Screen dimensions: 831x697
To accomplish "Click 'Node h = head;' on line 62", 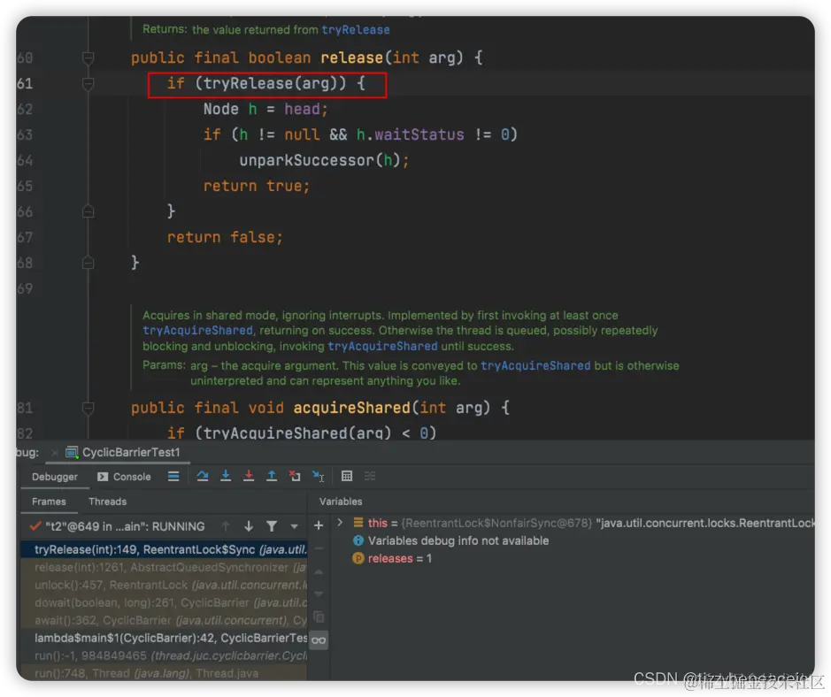I will click(x=265, y=109).
